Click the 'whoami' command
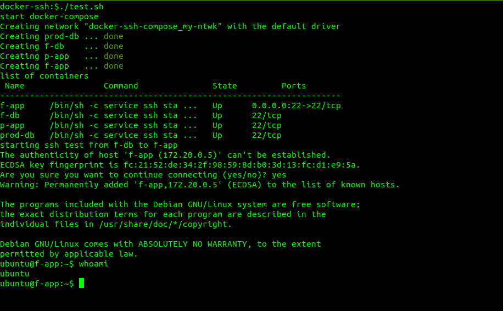Viewport: 503px width, 311px height. point(94,264)
